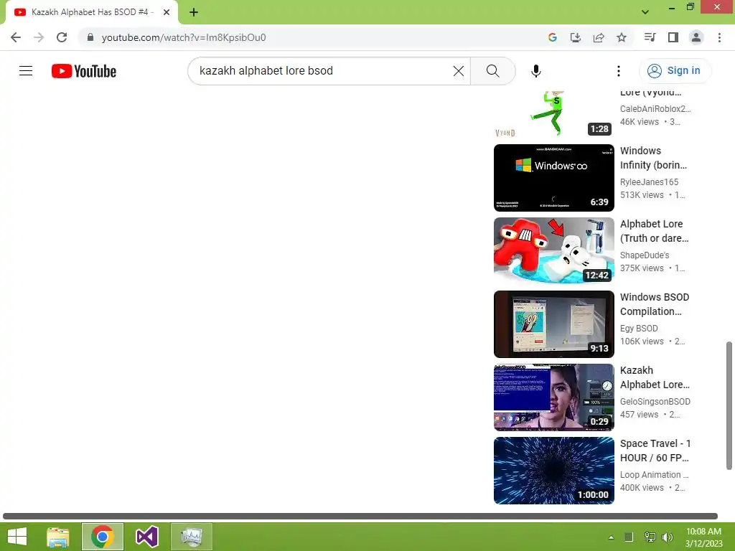Screen dimensions: 735x551
Task: Close the Kazakh Alphabet Has BSOD tab
Action: (x=167, y=12)
